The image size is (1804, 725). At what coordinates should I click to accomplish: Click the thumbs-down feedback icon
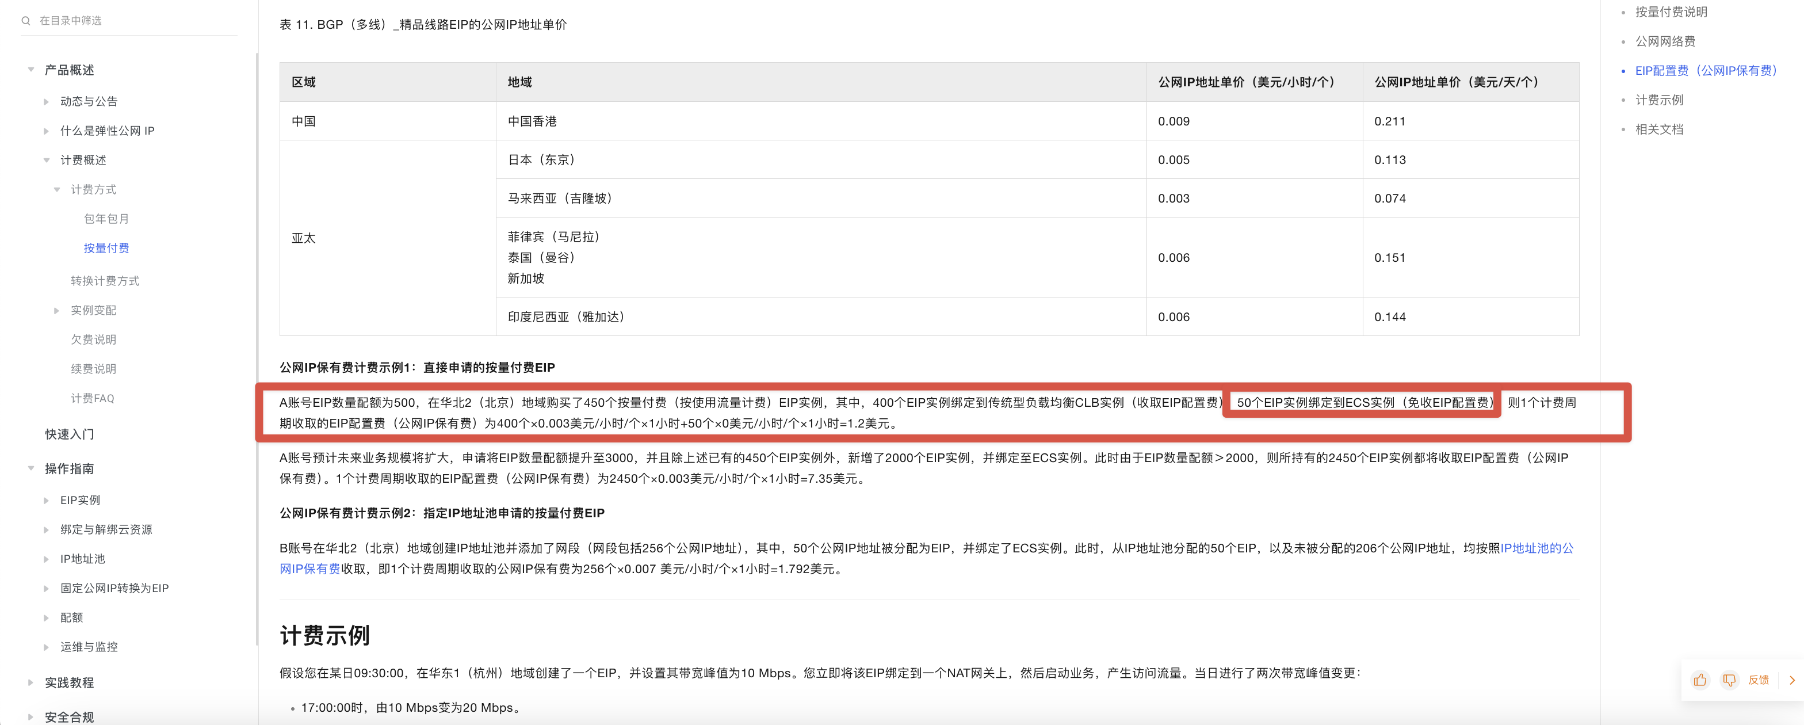tap(1729, 680)
